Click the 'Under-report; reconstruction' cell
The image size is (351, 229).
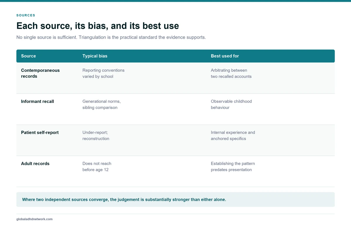tap(96, 135)
